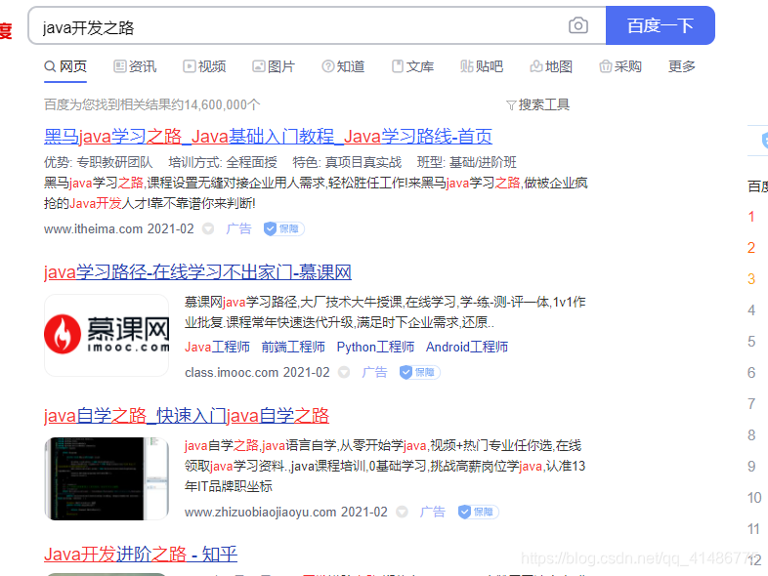Expand the dropdown arrow after itheima.com date
This screenshot has height=576, width=768.
point(208,228)
